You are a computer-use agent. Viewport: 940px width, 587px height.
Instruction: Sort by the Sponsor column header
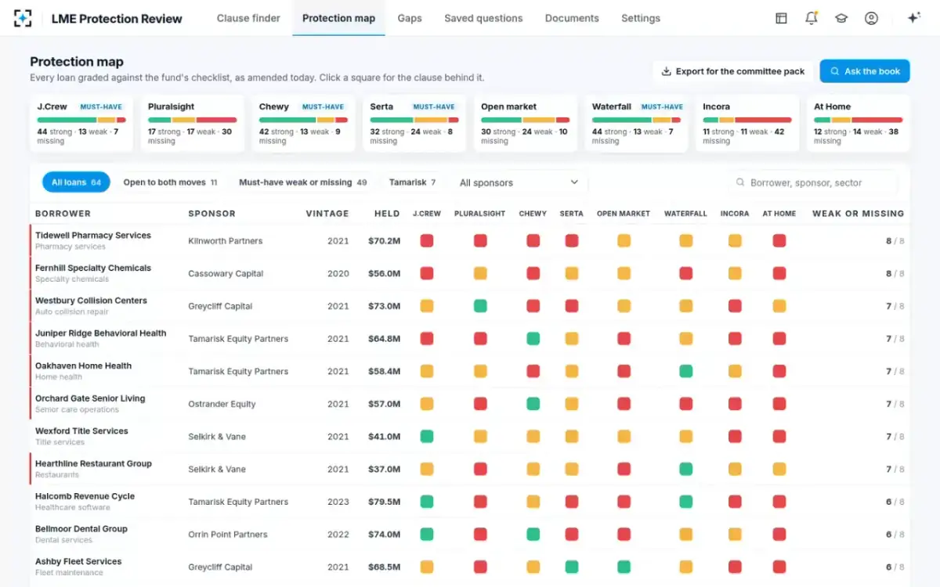click(211, 214)
